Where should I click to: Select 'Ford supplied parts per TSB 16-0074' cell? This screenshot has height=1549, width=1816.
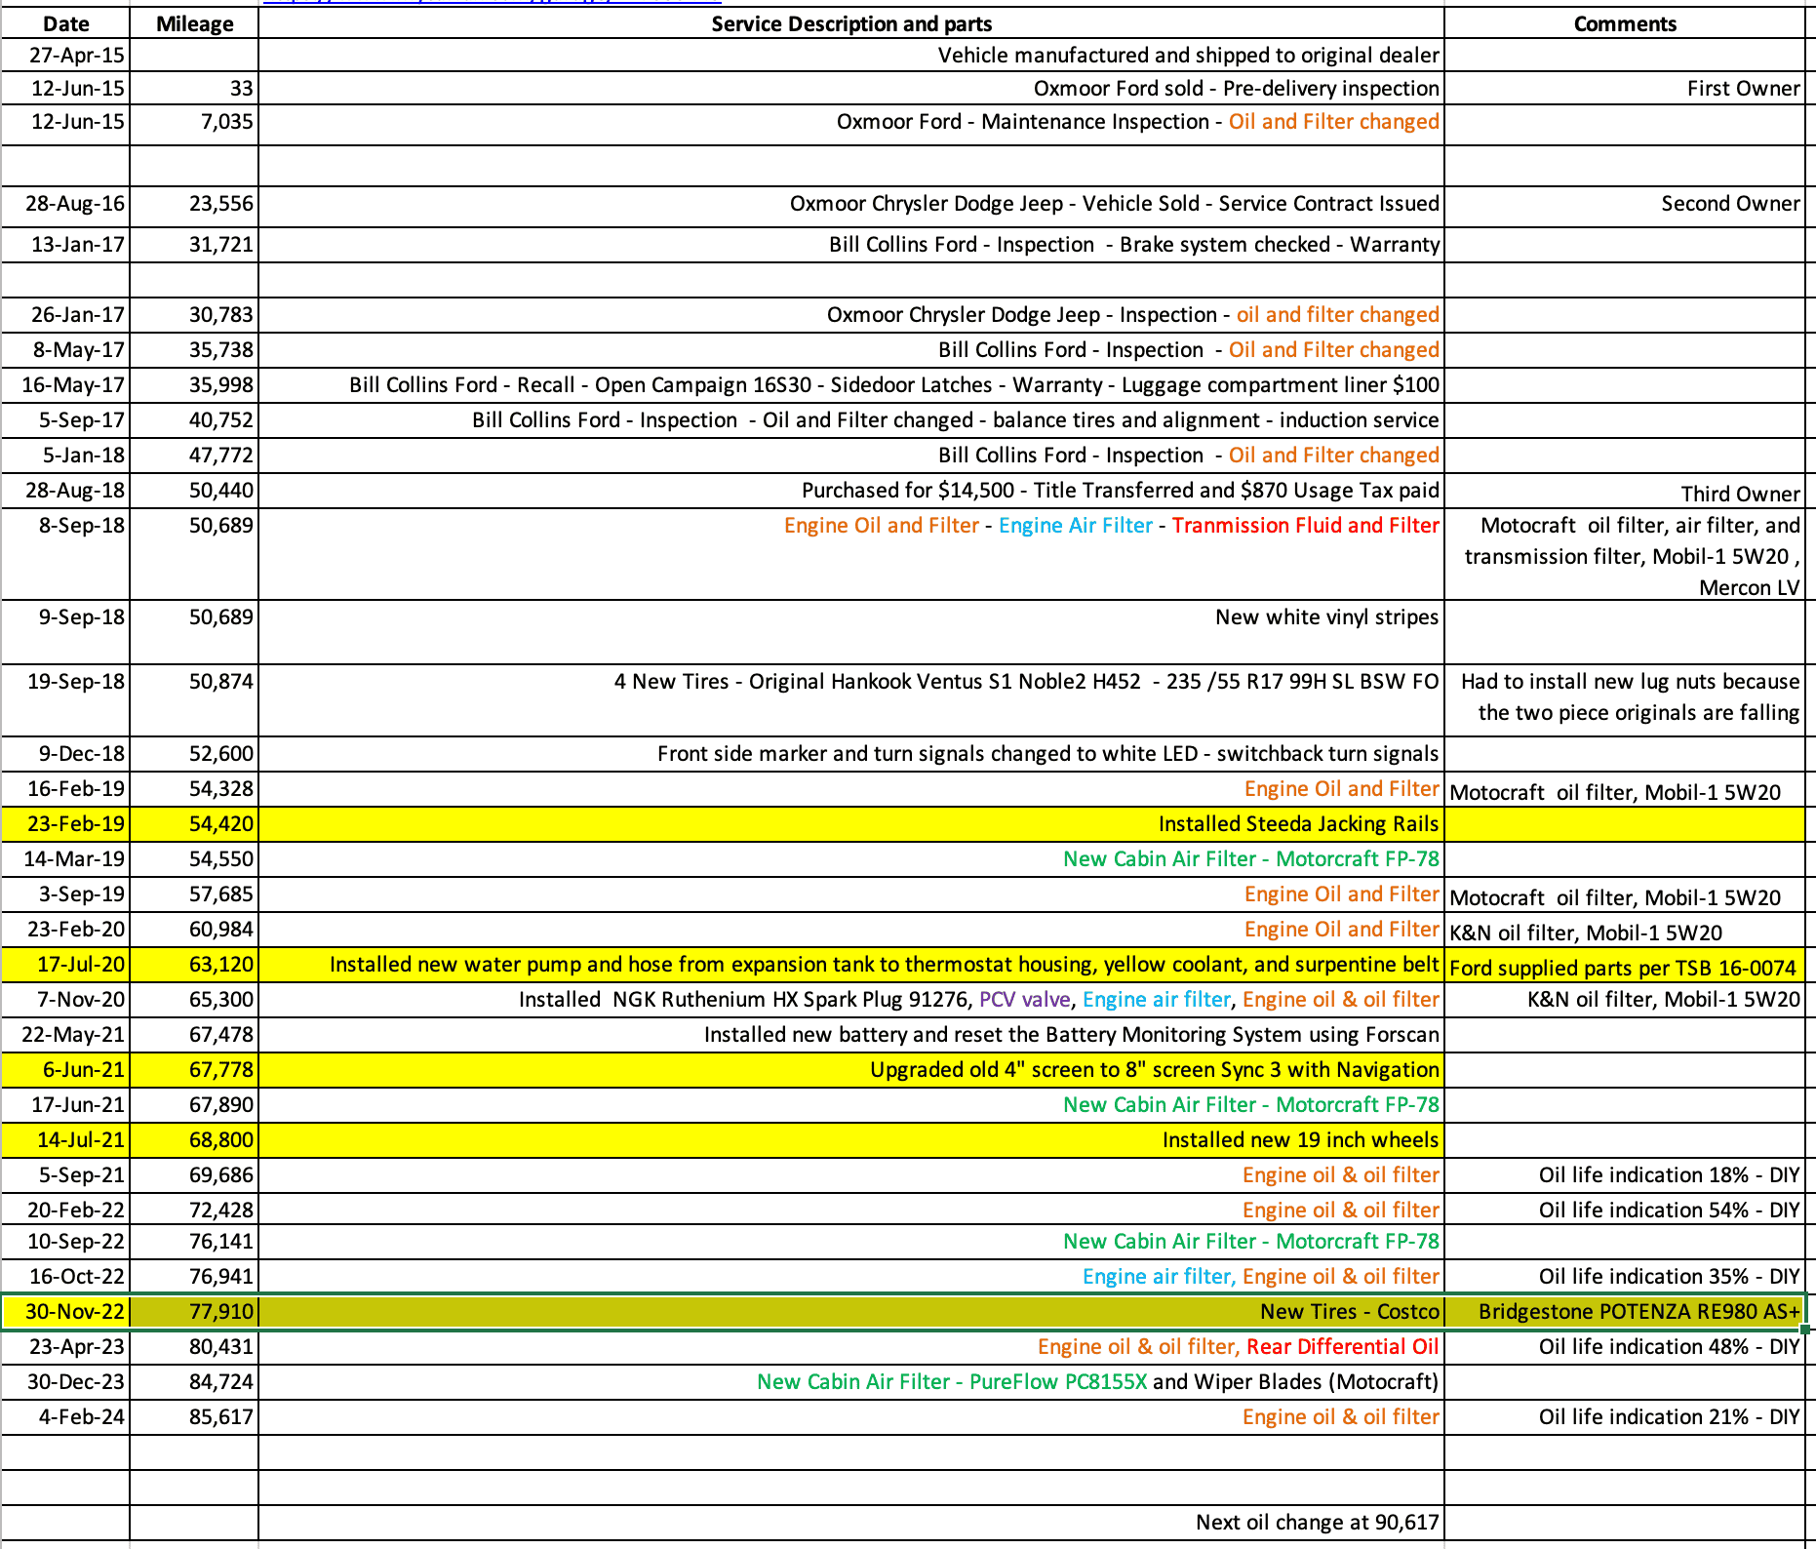click(1624, 965)
